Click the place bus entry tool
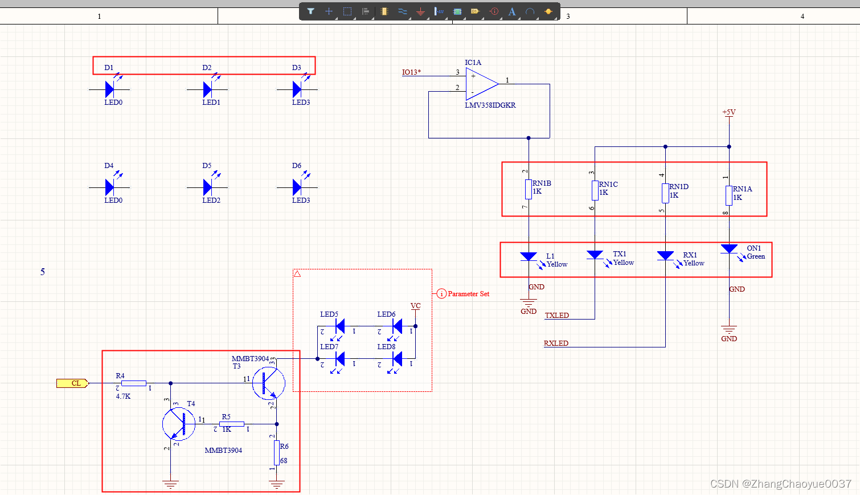 click(x=439, y=11)
